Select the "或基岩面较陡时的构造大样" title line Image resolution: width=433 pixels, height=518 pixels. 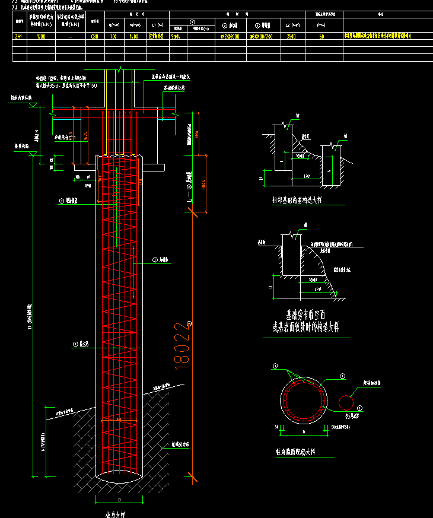pos(305,327)
